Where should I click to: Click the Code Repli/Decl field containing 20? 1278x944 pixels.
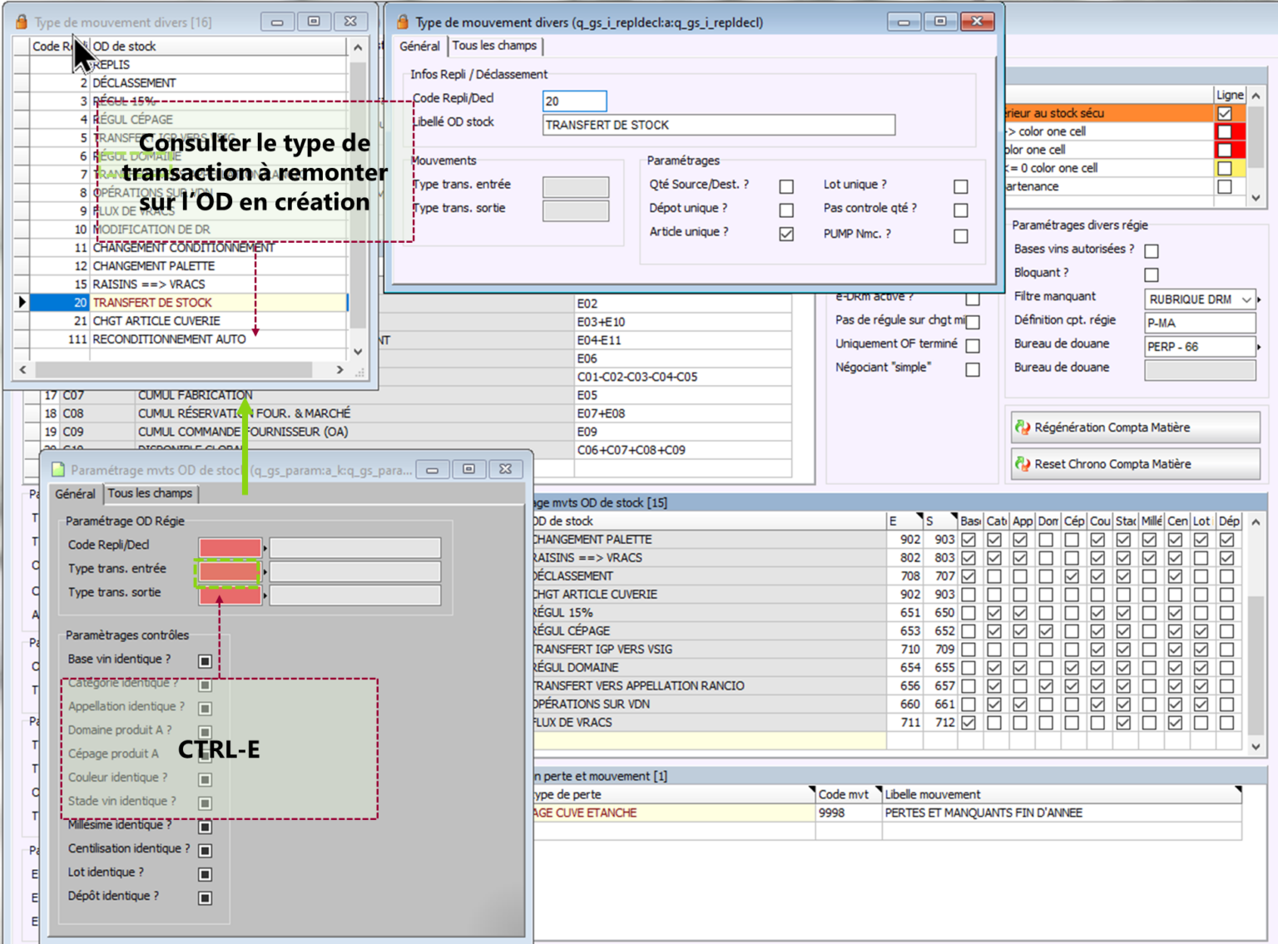pos(574,101)
